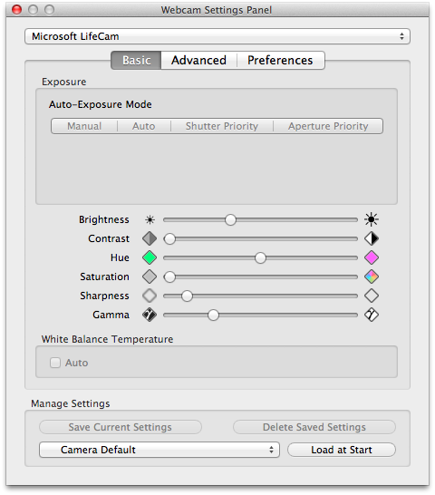Click the multicolor saturation diamond icon
435x495 pixels.
pyautogui.click(x=372, y=277)
